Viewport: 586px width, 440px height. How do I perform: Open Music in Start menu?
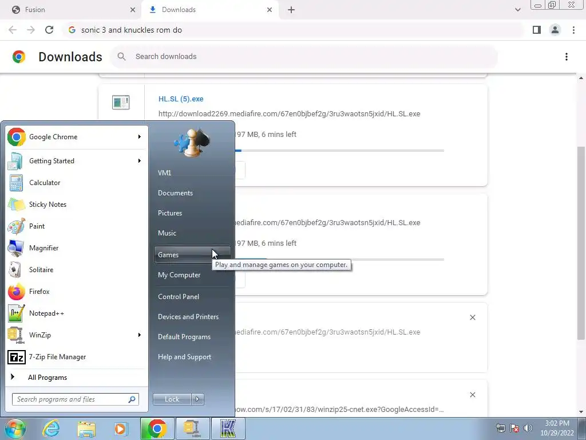click(192, 233)
